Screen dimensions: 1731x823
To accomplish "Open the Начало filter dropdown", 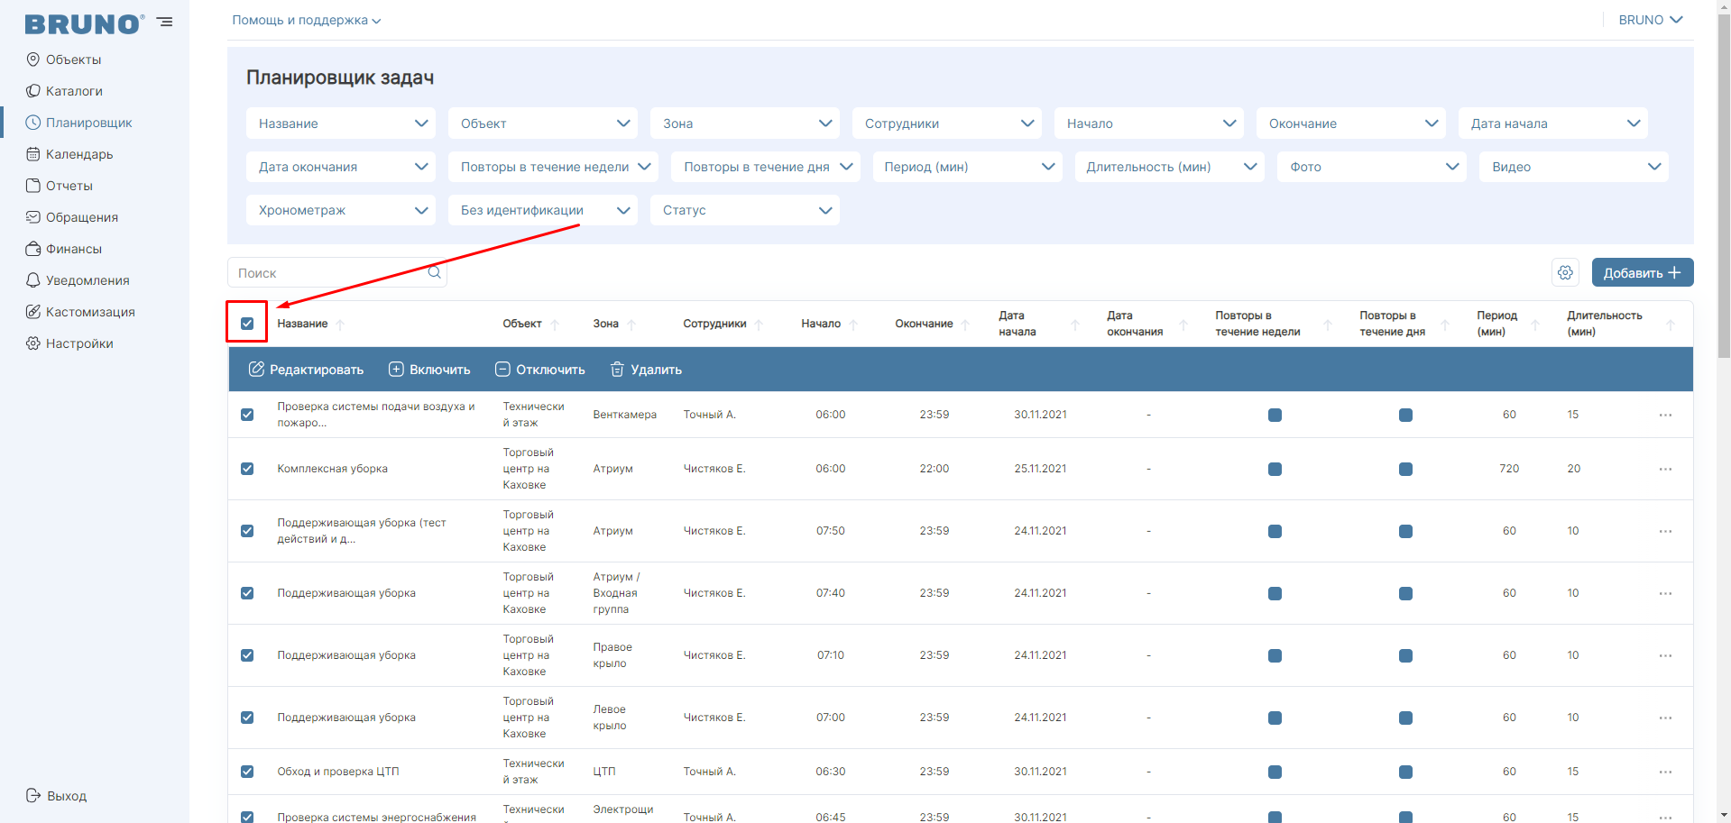I will pos(1149,123).
